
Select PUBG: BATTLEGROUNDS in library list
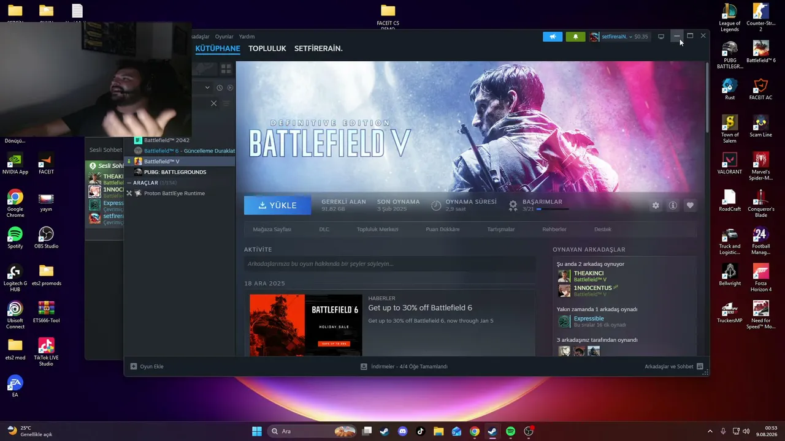point(180,172)
